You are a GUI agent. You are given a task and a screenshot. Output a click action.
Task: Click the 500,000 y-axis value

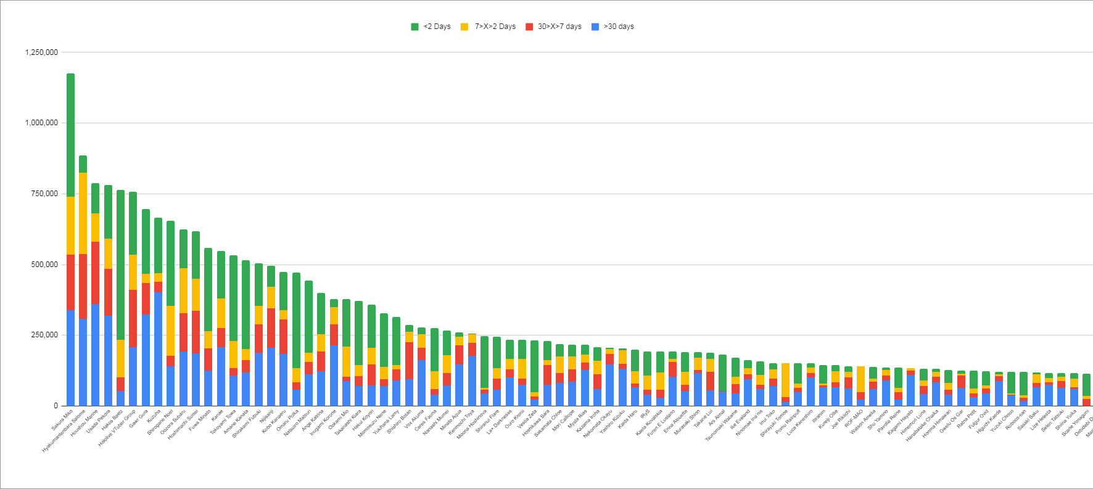tap(44, 265)
